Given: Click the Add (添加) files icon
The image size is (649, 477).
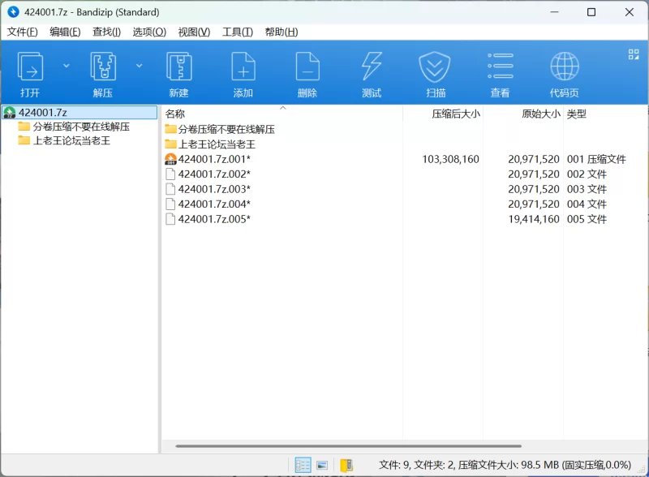Looking at the screenshot, I should coord(243,67).
